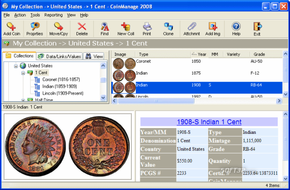The width and height of the screenshot is (290, 190).
Task: Switch to the binoculars View tab
Action: (94, 56)
